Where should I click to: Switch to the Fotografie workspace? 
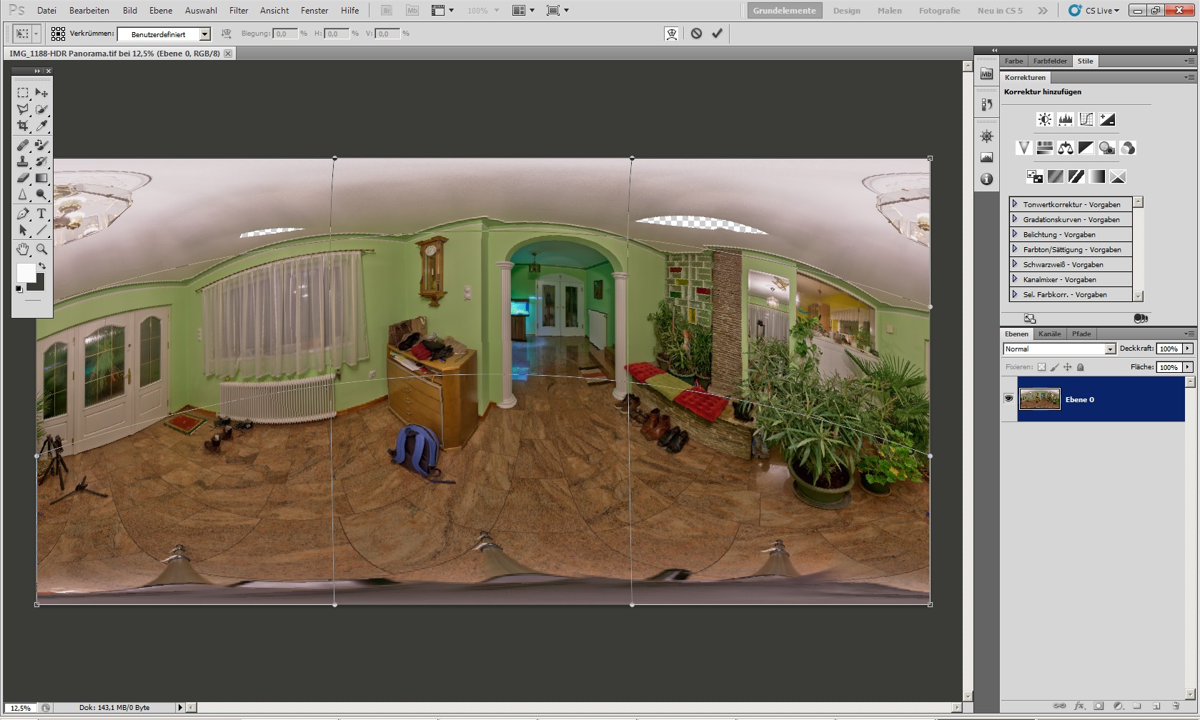(939, 11)
